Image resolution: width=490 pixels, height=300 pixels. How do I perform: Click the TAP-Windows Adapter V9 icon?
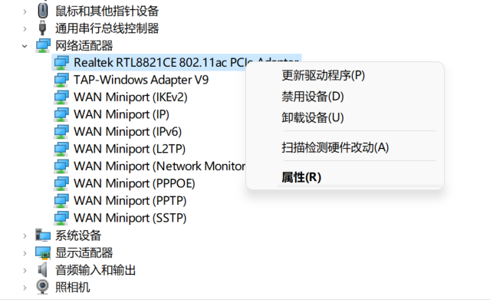61,80
